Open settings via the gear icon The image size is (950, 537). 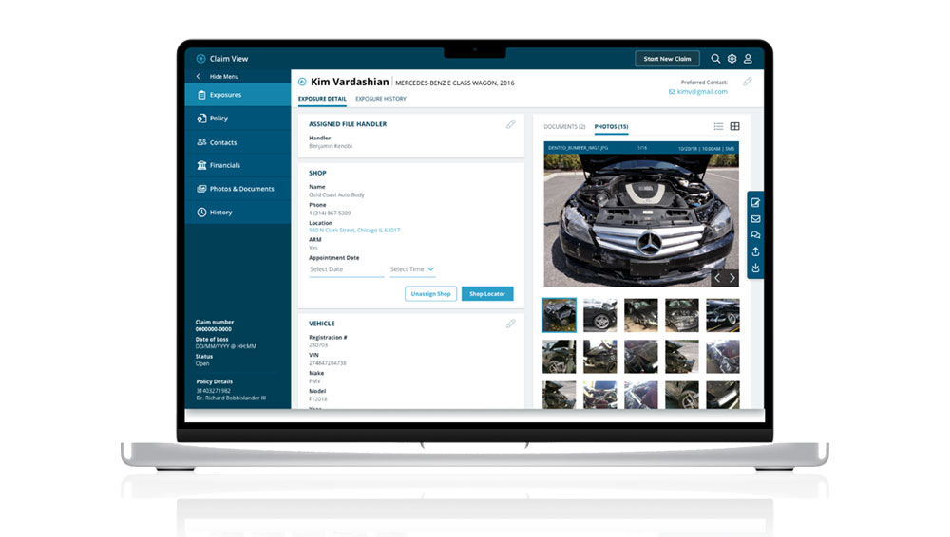(731, 59)
